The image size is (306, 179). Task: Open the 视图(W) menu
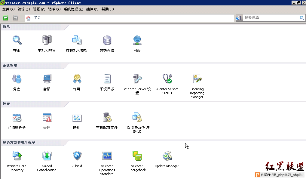(x=39, y=9)
